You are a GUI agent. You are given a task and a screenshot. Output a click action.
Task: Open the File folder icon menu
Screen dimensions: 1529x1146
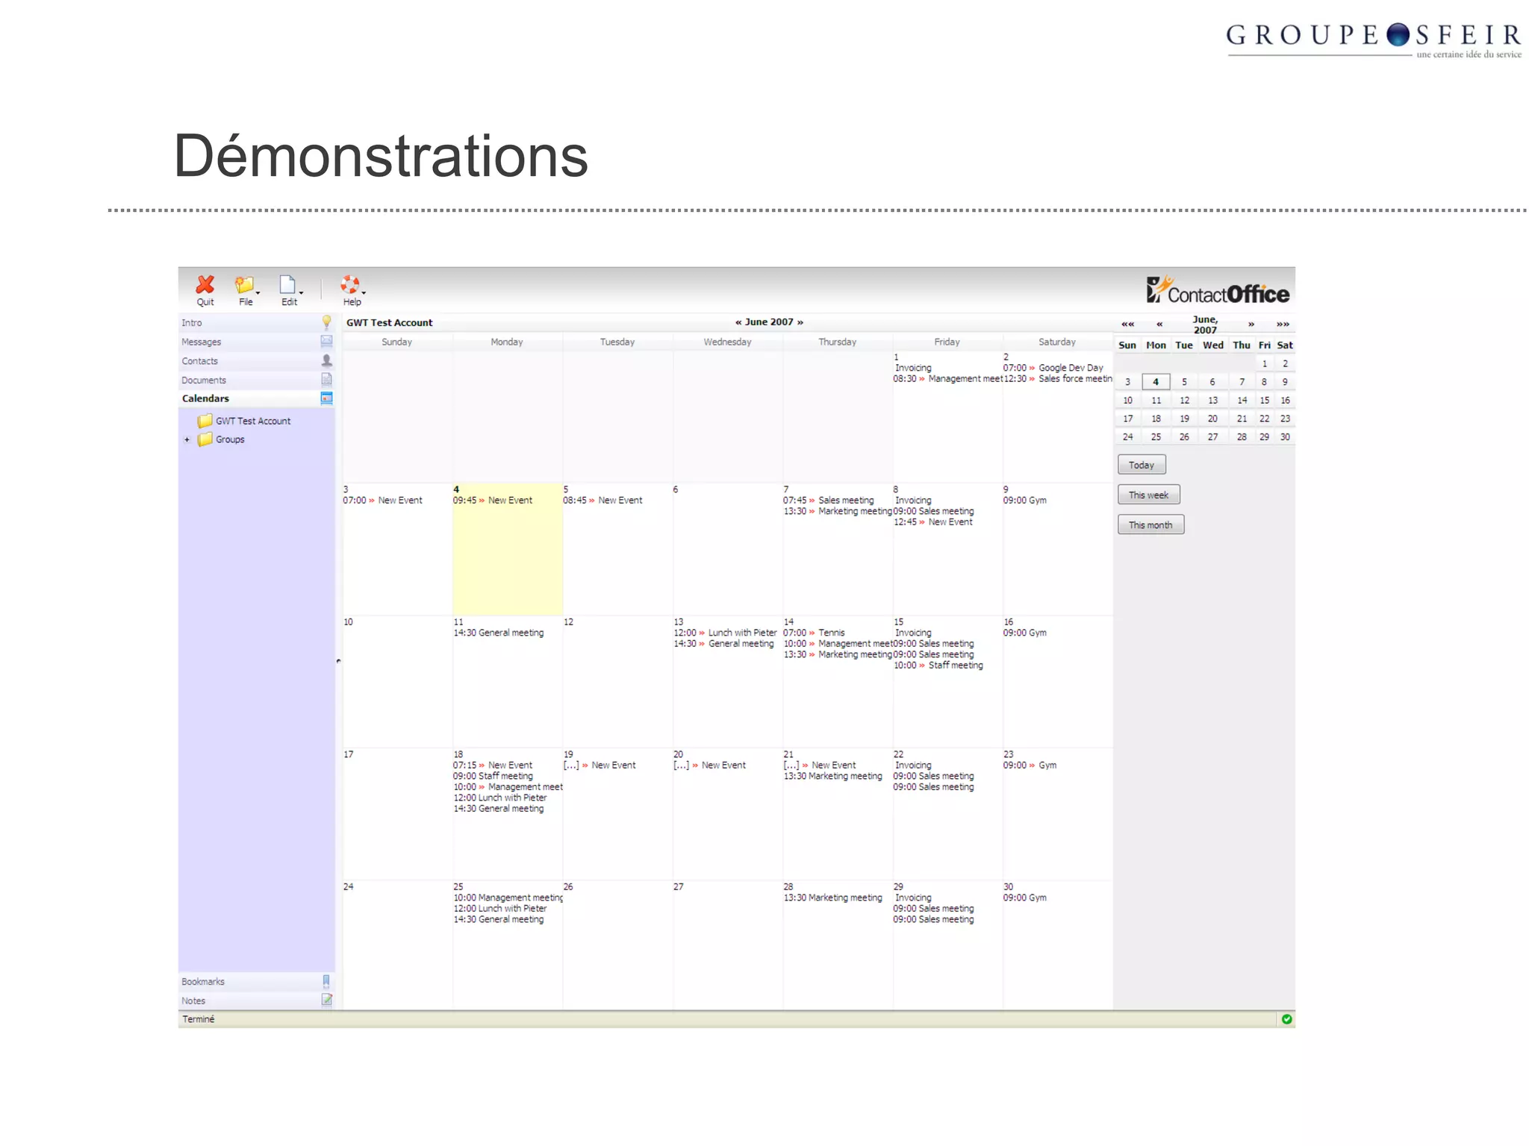click(x=245, y=285)
